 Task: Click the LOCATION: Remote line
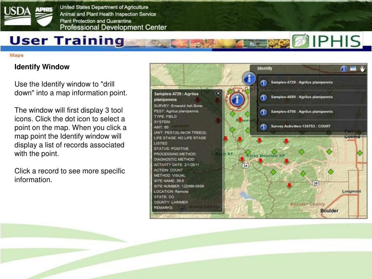(x=171, y=191)
